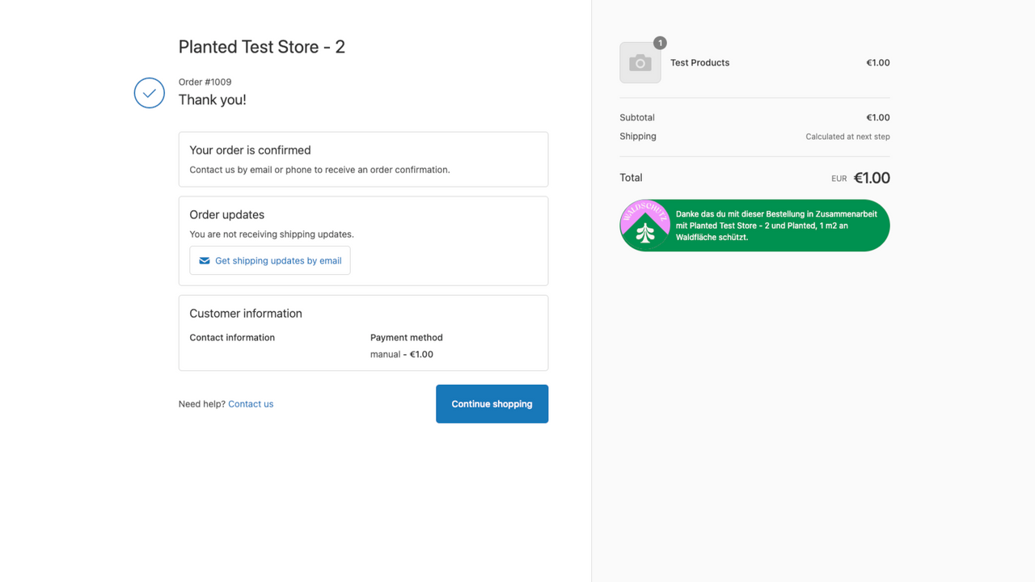This screenshot has height=582, width=1035.
Task: Click the Continue shopping button
Action: pyautogui.click(x=492, y=404)
